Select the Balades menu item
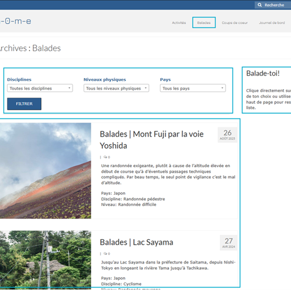 [x=204, y=23]
